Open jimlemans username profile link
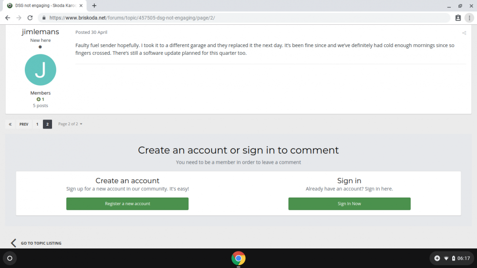This screenshot has width=477, height=268. click(41, 31)
